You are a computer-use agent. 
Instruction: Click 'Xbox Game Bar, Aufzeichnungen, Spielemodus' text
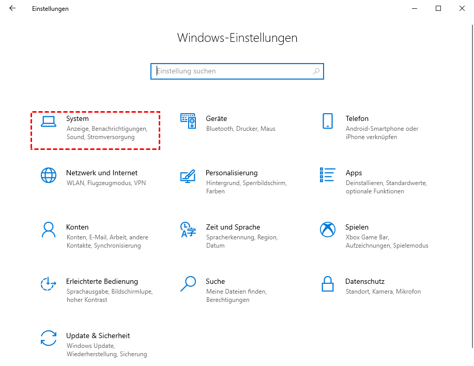pyautogui.click(x=387, y=241)
